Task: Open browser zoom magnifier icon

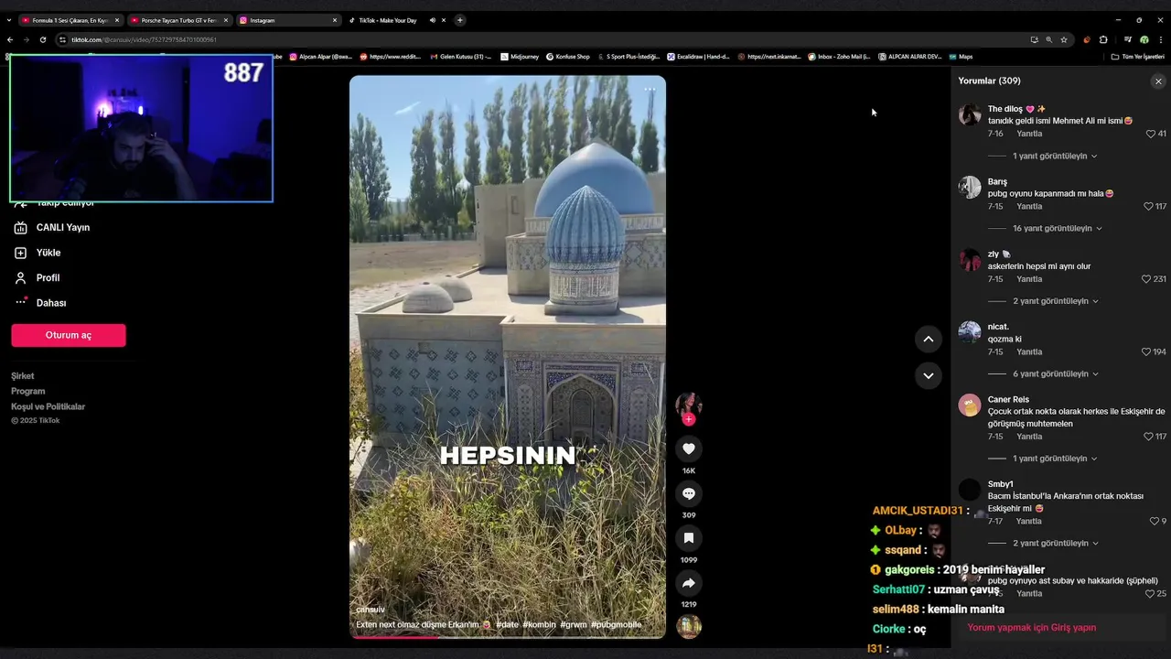Action: pyautogui.click(x=1049, y=39)
